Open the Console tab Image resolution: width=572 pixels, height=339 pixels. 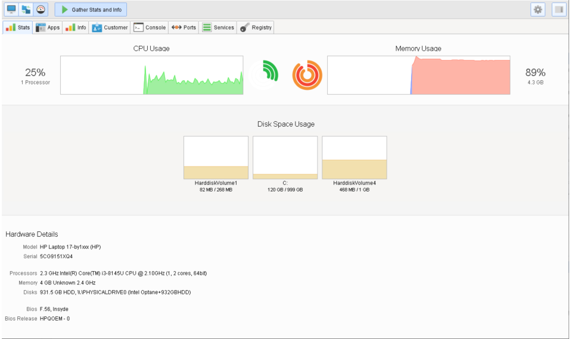point(150,27)
